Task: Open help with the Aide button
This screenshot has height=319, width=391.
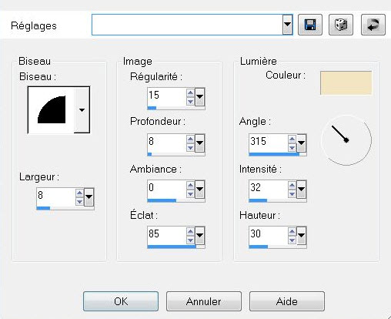Action: coord(287,301)
